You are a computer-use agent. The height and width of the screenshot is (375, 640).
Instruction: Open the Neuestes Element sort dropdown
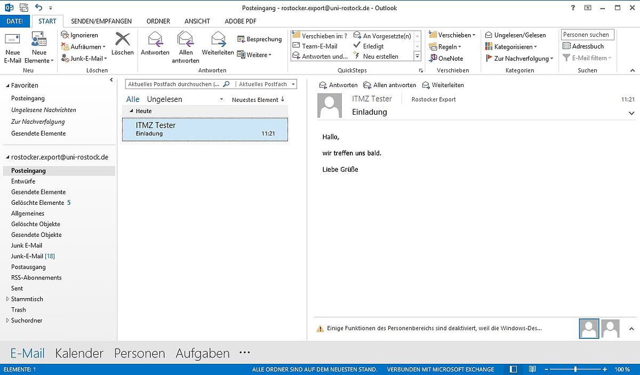[x=255, y=100]
